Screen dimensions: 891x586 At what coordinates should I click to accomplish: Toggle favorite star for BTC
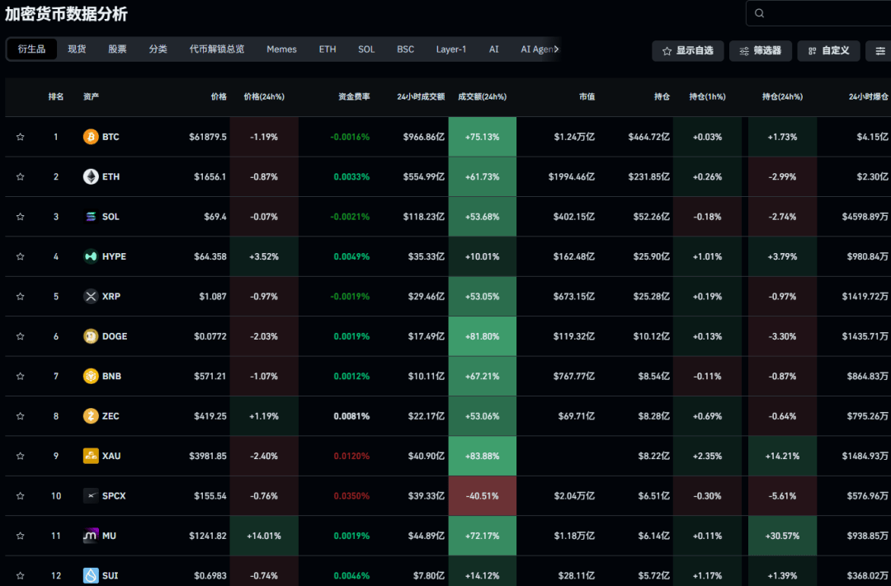tap(21, 137)
